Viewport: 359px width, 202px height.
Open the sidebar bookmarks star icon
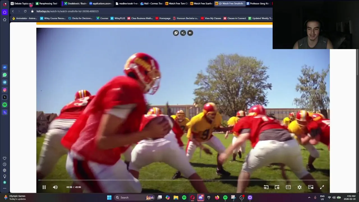coord(4,20)
